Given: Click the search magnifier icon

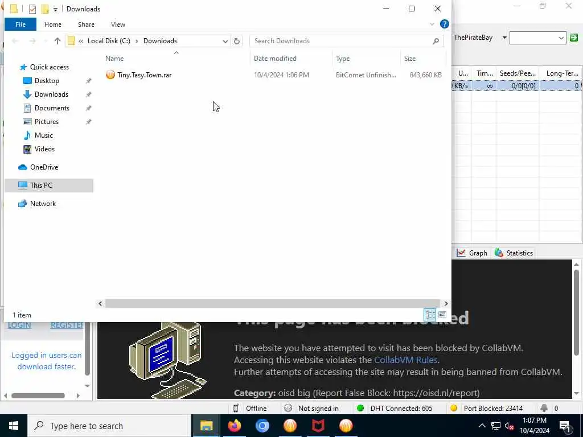Looking at the screenshot, I should [x=436, y=41].
